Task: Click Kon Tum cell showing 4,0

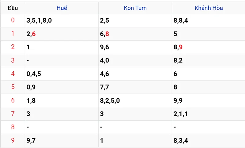Action: click(104, 61)
